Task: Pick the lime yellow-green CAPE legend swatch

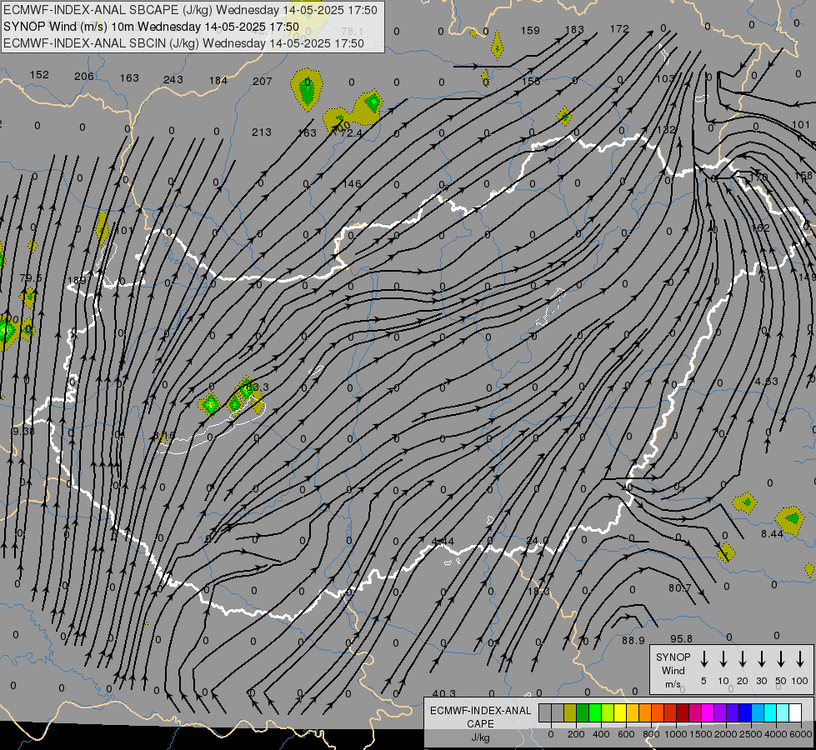Action: [x=608, y=713]
